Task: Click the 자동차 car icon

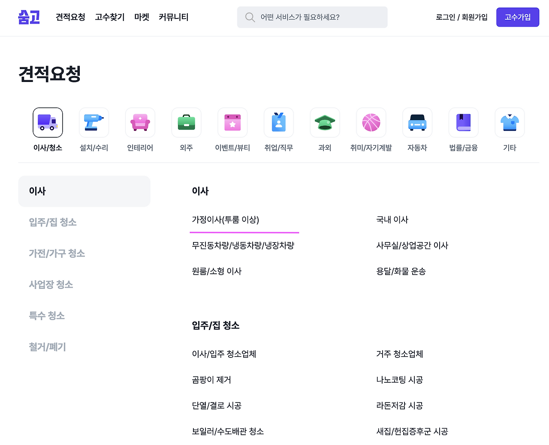Action: (x=417, y=122)
